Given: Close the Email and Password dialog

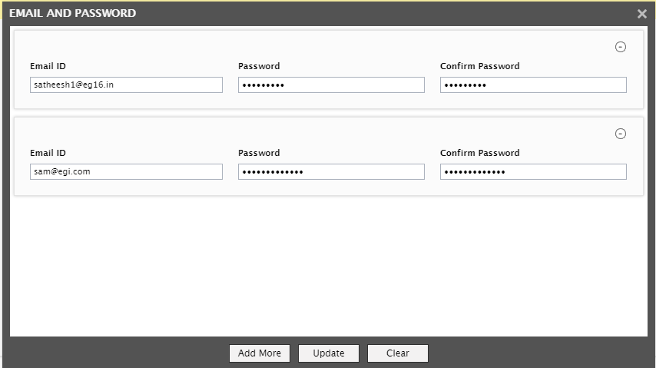Looking at the screenshot, I should [x=641, y=14].
